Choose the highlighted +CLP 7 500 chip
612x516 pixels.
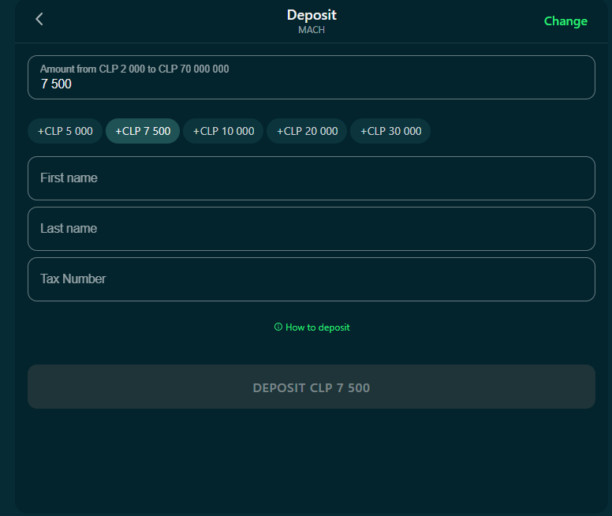point(143,131)
